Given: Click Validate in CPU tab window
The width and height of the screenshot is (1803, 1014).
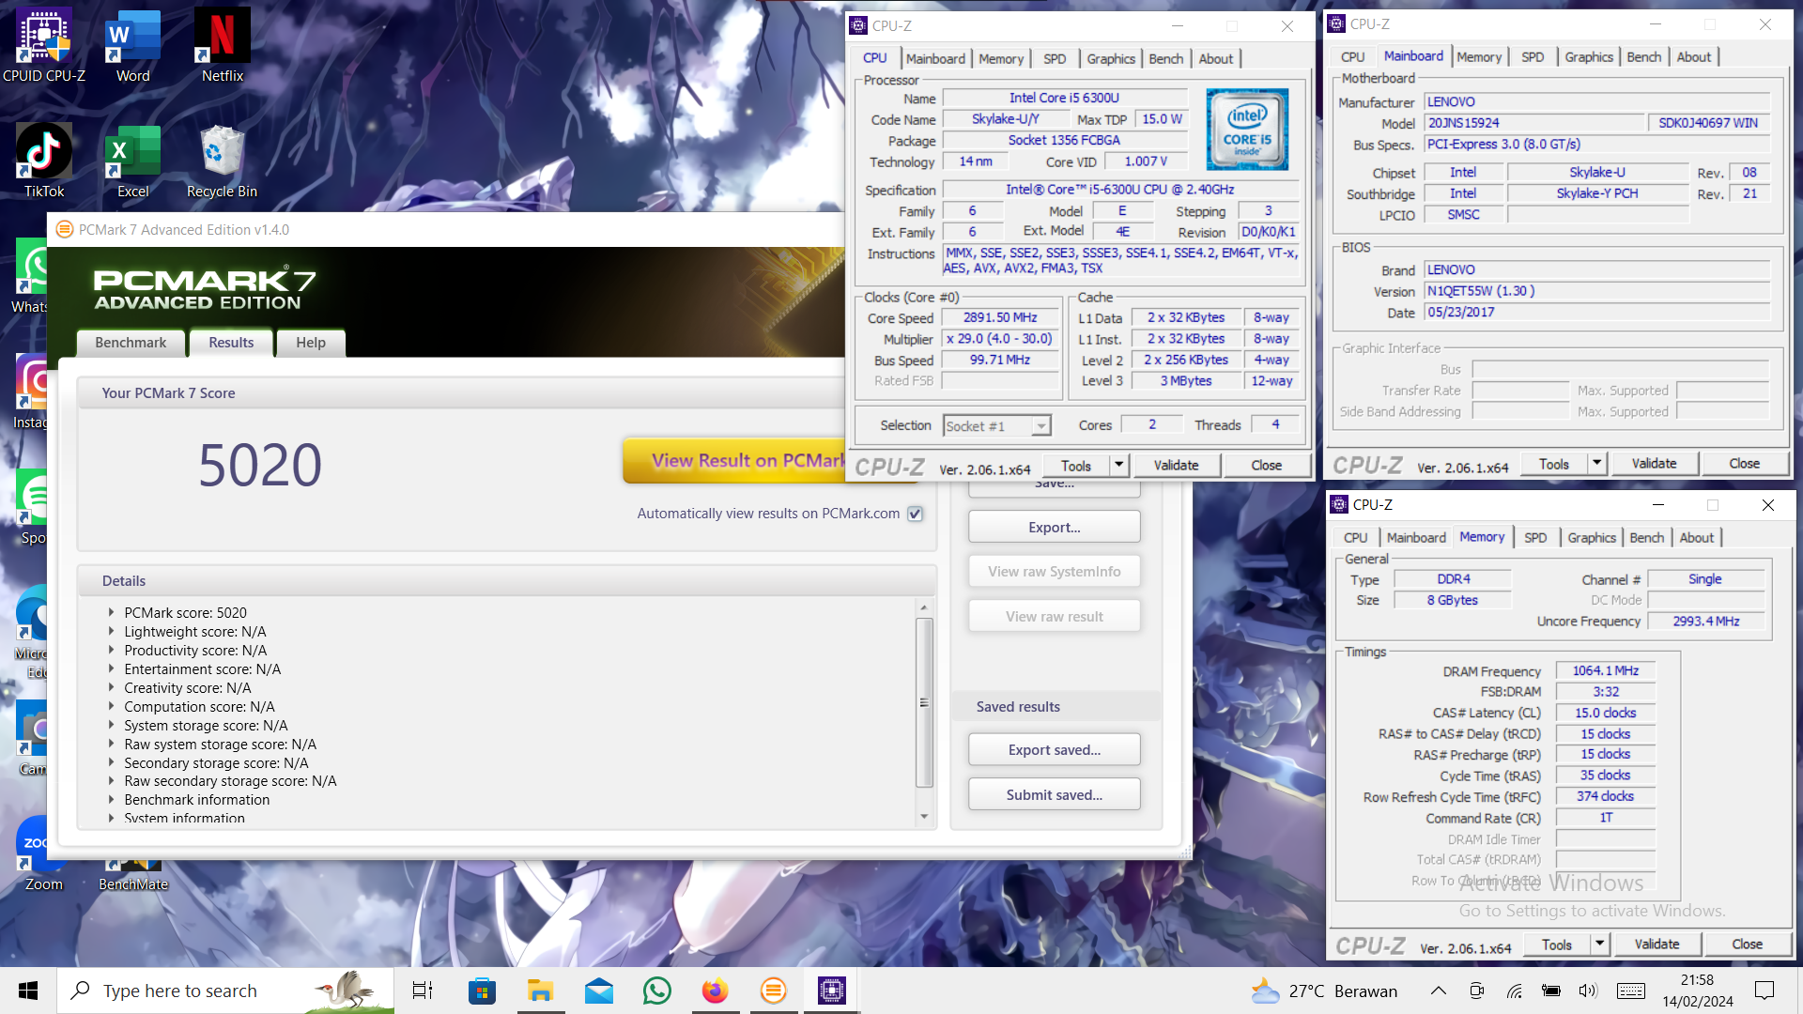Looking at the screenshot, I should 1176,465.
